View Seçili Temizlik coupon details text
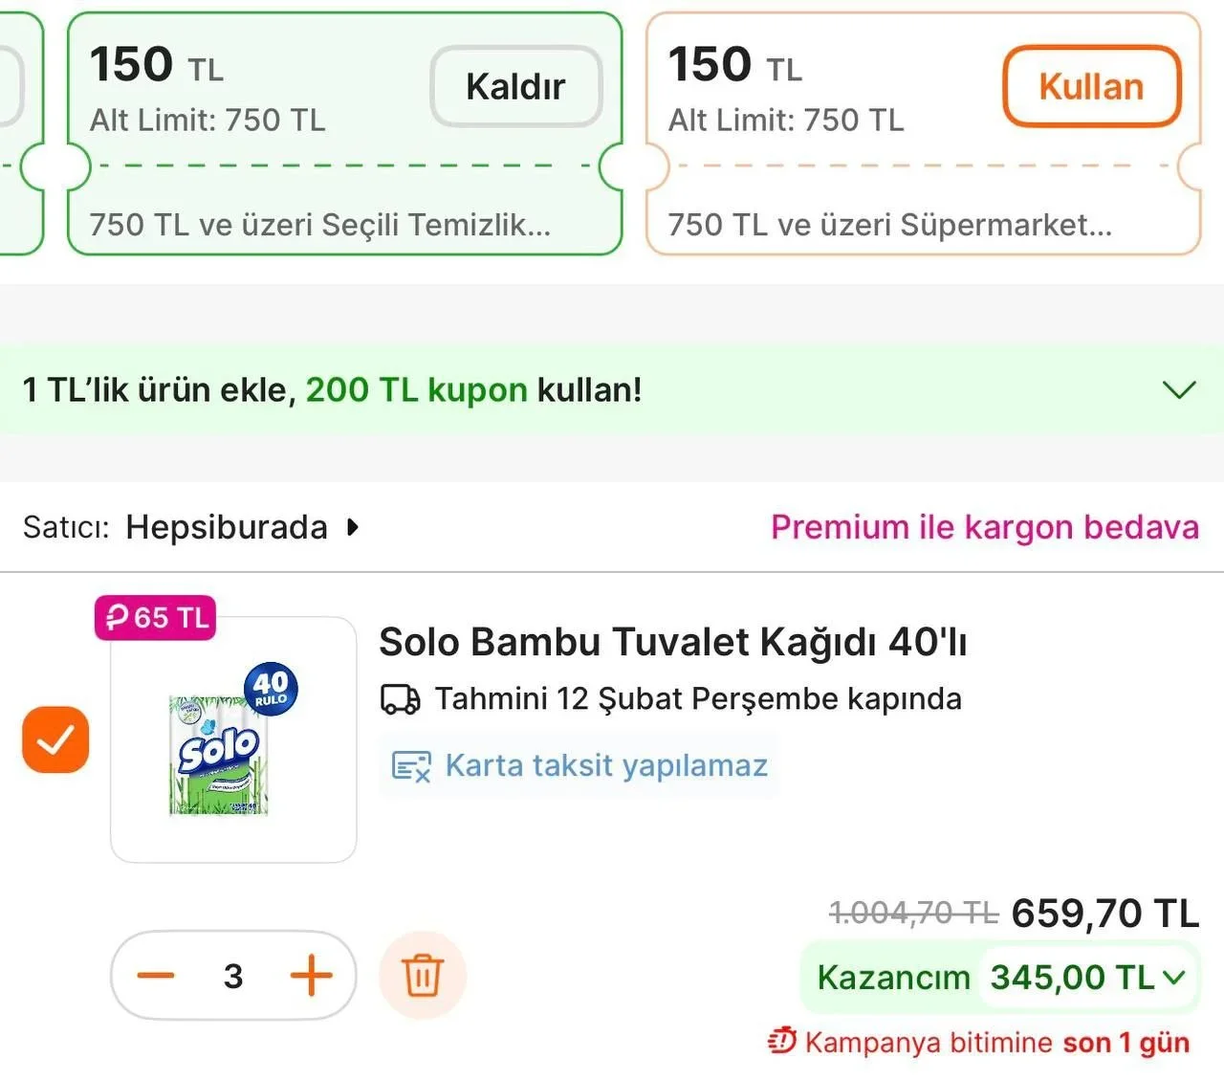The height and width of the screenshot is (1080, 1224). point(319,225)
